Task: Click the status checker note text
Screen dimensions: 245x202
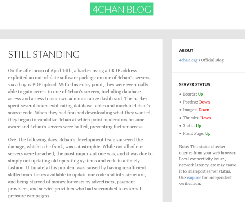Action: [208, 165]
